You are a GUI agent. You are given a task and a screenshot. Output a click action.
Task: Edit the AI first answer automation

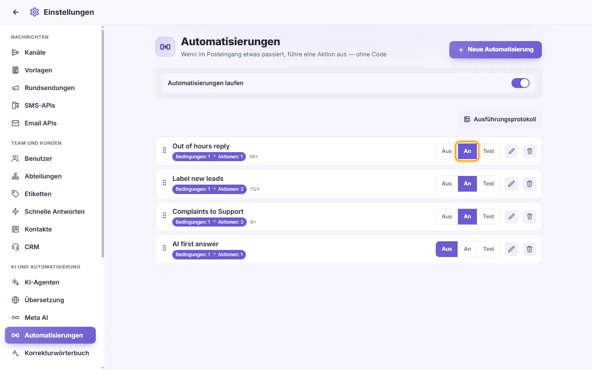[511, 249]
